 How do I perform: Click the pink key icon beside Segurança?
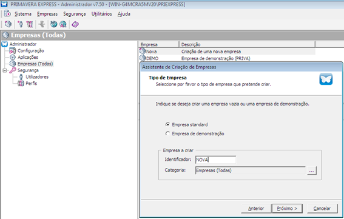click(13, 70)
